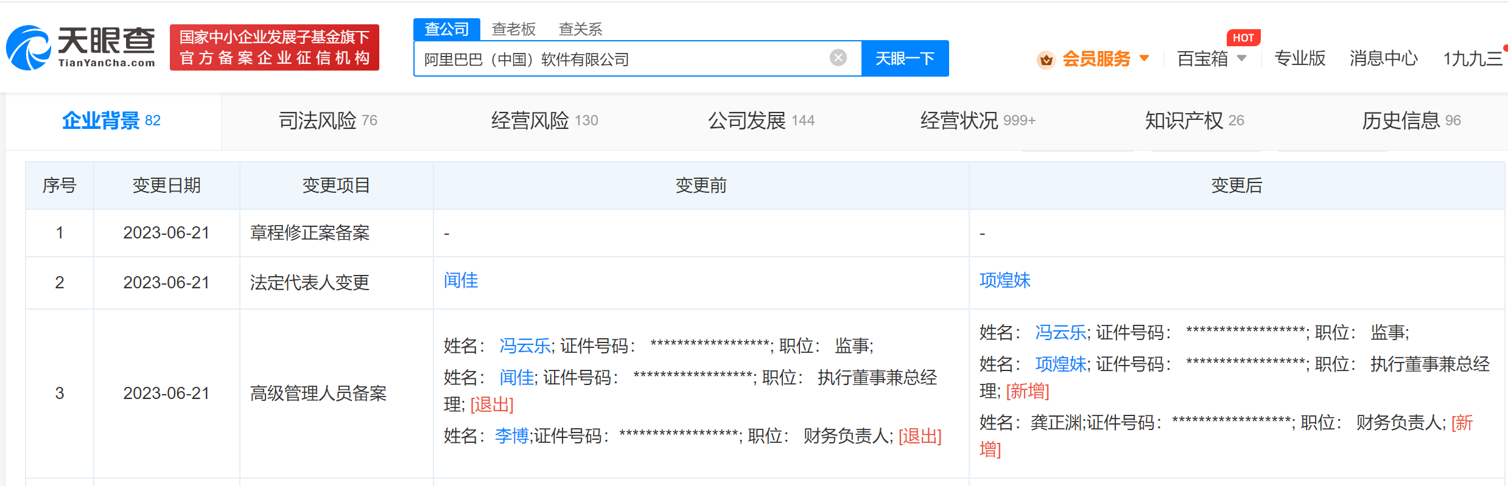Open the 知识产权 section tab

1194,120
